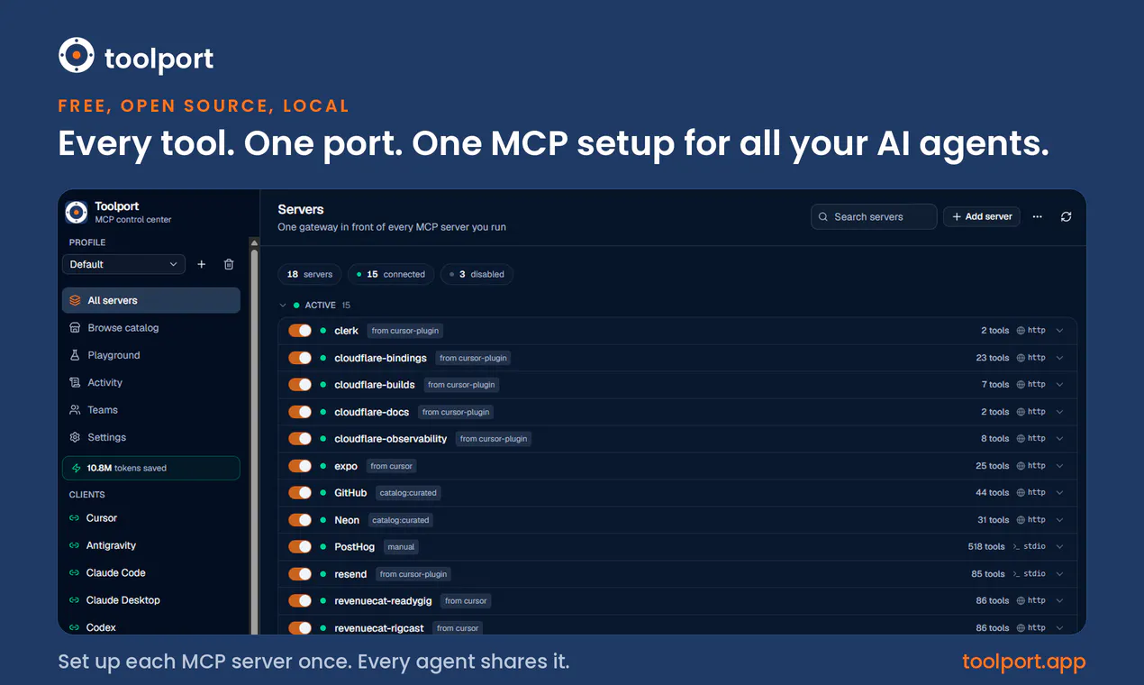Expand the cloudflare-bindings row chevron

pos(1060,358)
